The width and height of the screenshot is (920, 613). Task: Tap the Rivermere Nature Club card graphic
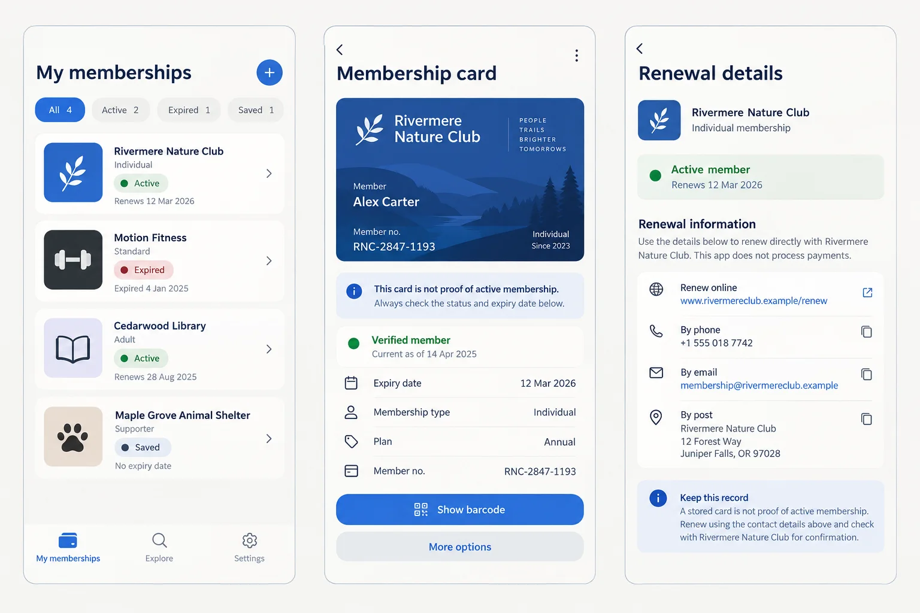[460, 180]
